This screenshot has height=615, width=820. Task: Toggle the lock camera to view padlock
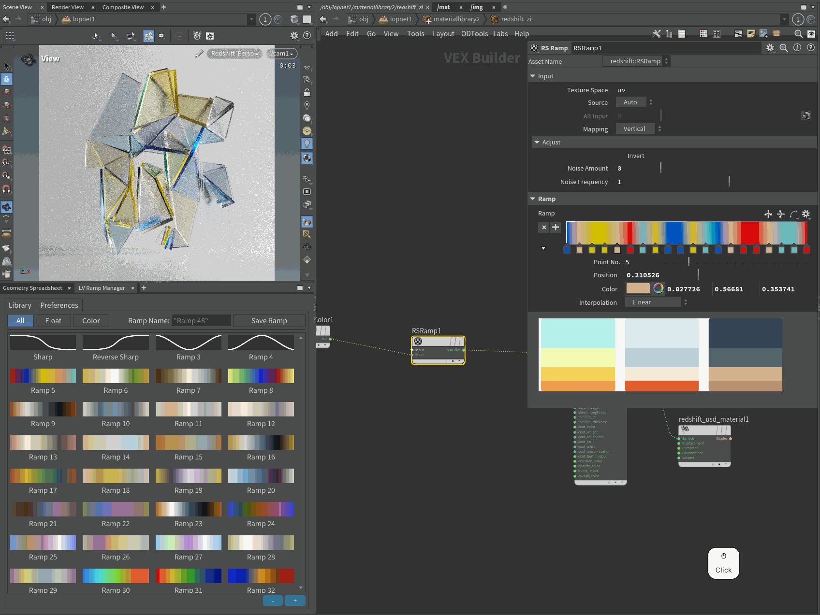[x=307, y=92]
